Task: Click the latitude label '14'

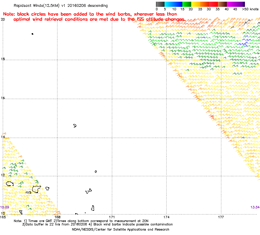Action: click(3, 137)
